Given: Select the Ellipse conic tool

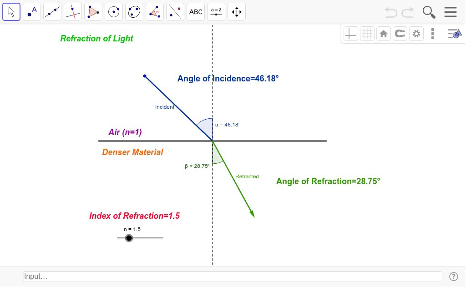Looking at the screenshot, I should (x=134, y=12).
